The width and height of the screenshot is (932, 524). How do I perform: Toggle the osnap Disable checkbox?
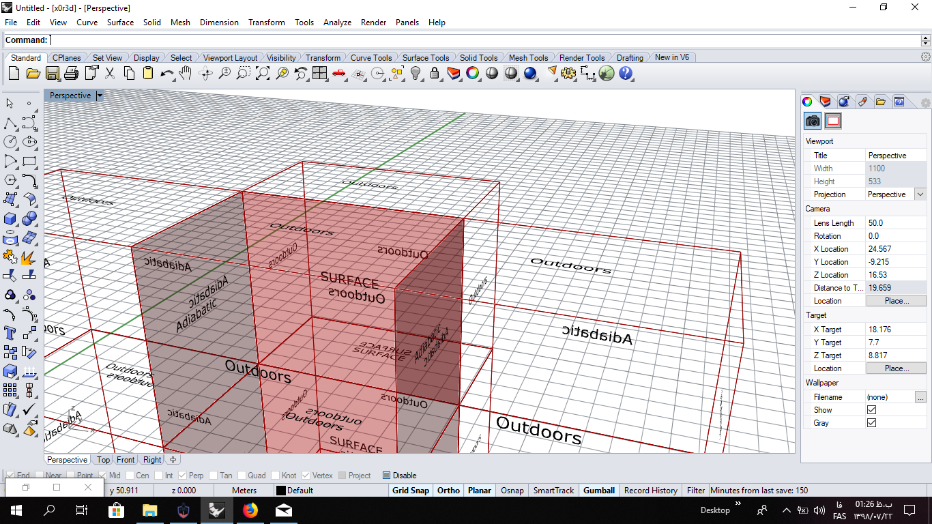(387, 476)
